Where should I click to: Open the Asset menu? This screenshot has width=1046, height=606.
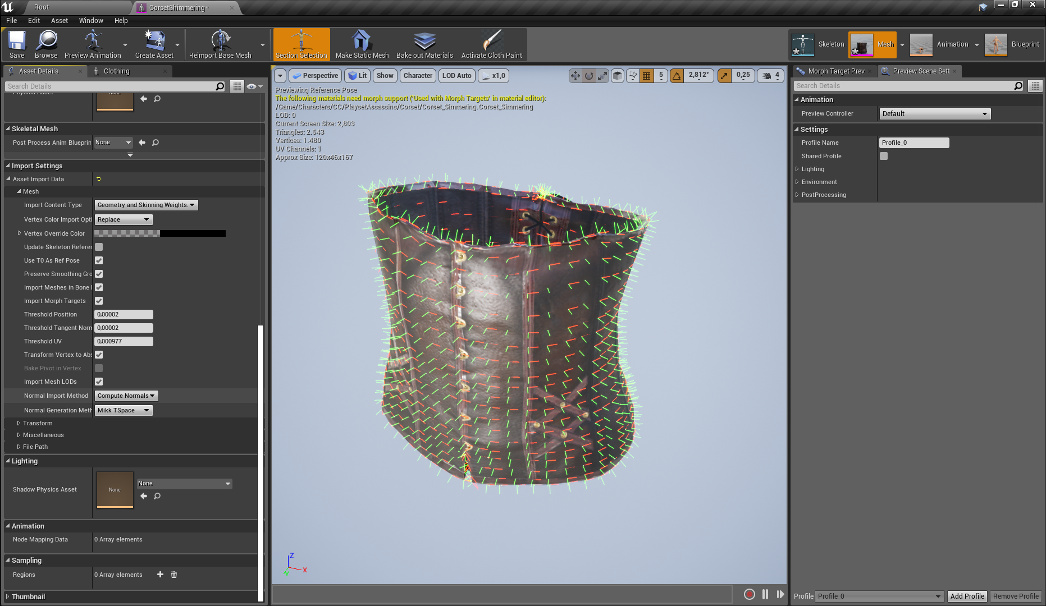[59, 21]
